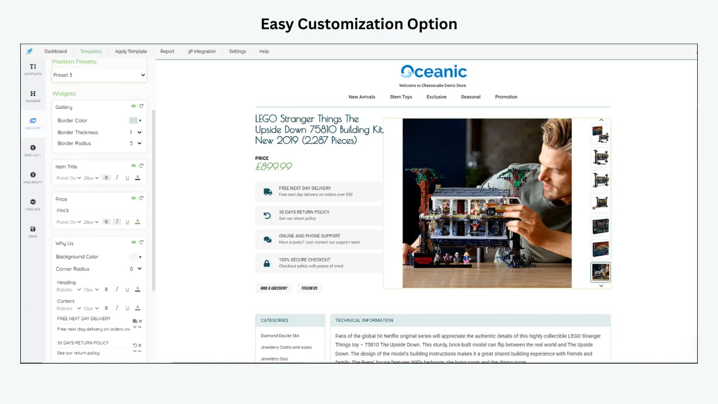The height and width of the screenshot is (404, 718).
Task: Pick the Item Title text color
Action: click(x=137, y=178)
